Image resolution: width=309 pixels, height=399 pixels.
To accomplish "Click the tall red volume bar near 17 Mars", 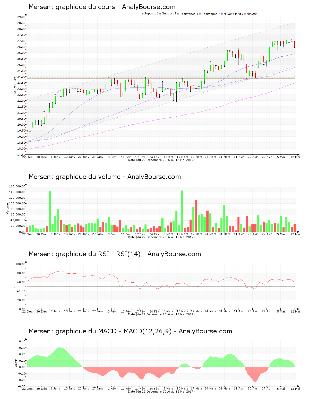I will coord(196,216).
